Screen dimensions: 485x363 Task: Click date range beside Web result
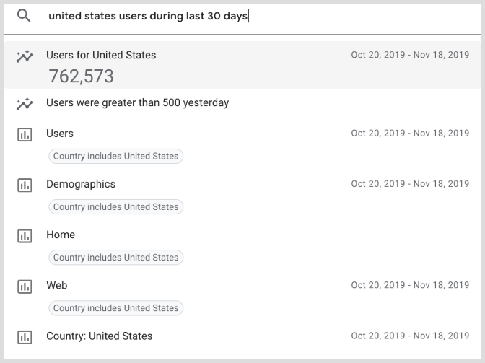pyautogui.click(x=409, y=285)
